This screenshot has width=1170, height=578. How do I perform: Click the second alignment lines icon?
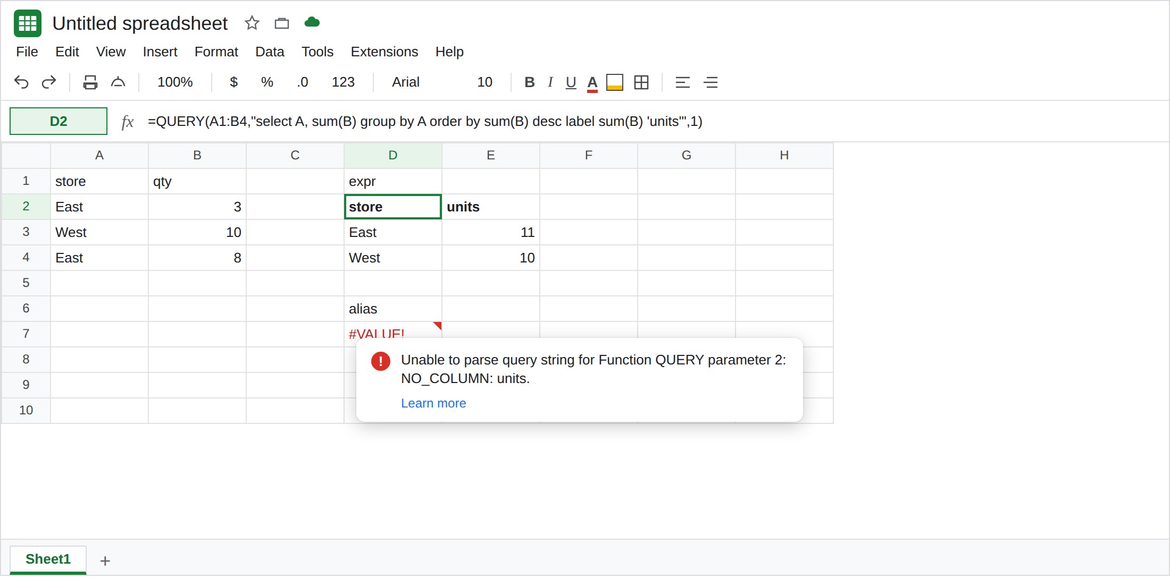(x=711, y=82)
